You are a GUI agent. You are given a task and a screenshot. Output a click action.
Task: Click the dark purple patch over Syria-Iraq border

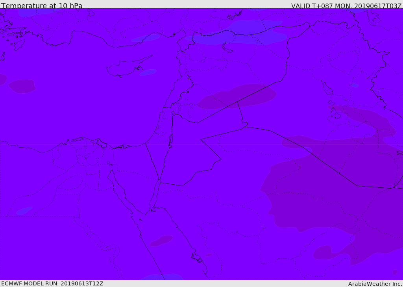tap(237, 96)
